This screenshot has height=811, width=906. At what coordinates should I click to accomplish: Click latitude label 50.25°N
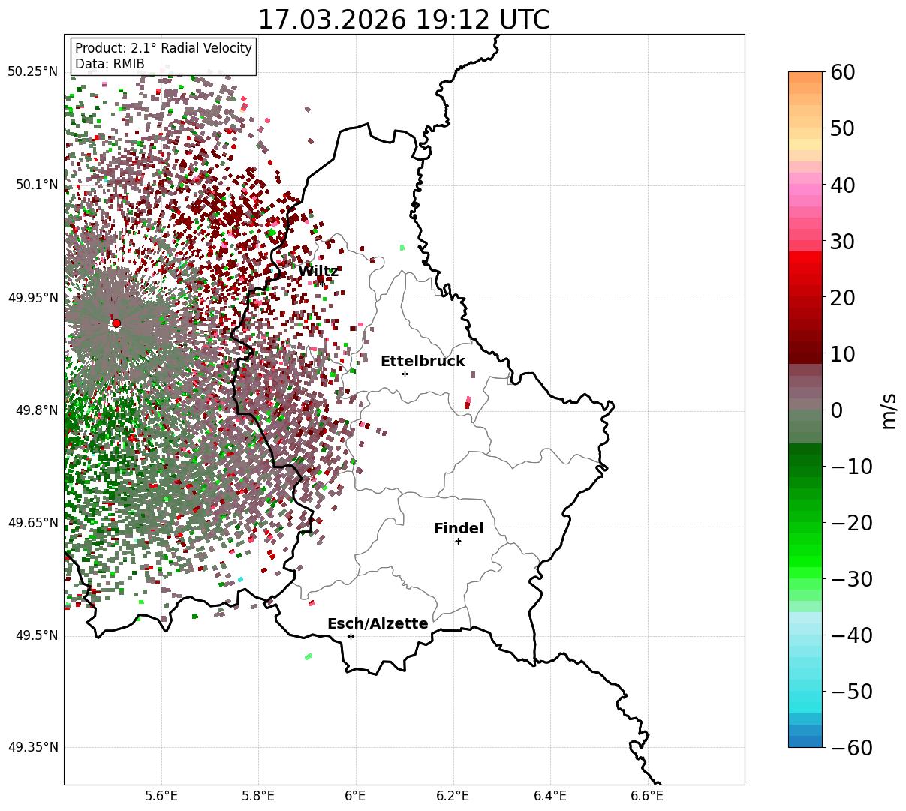tap(32, 72)
